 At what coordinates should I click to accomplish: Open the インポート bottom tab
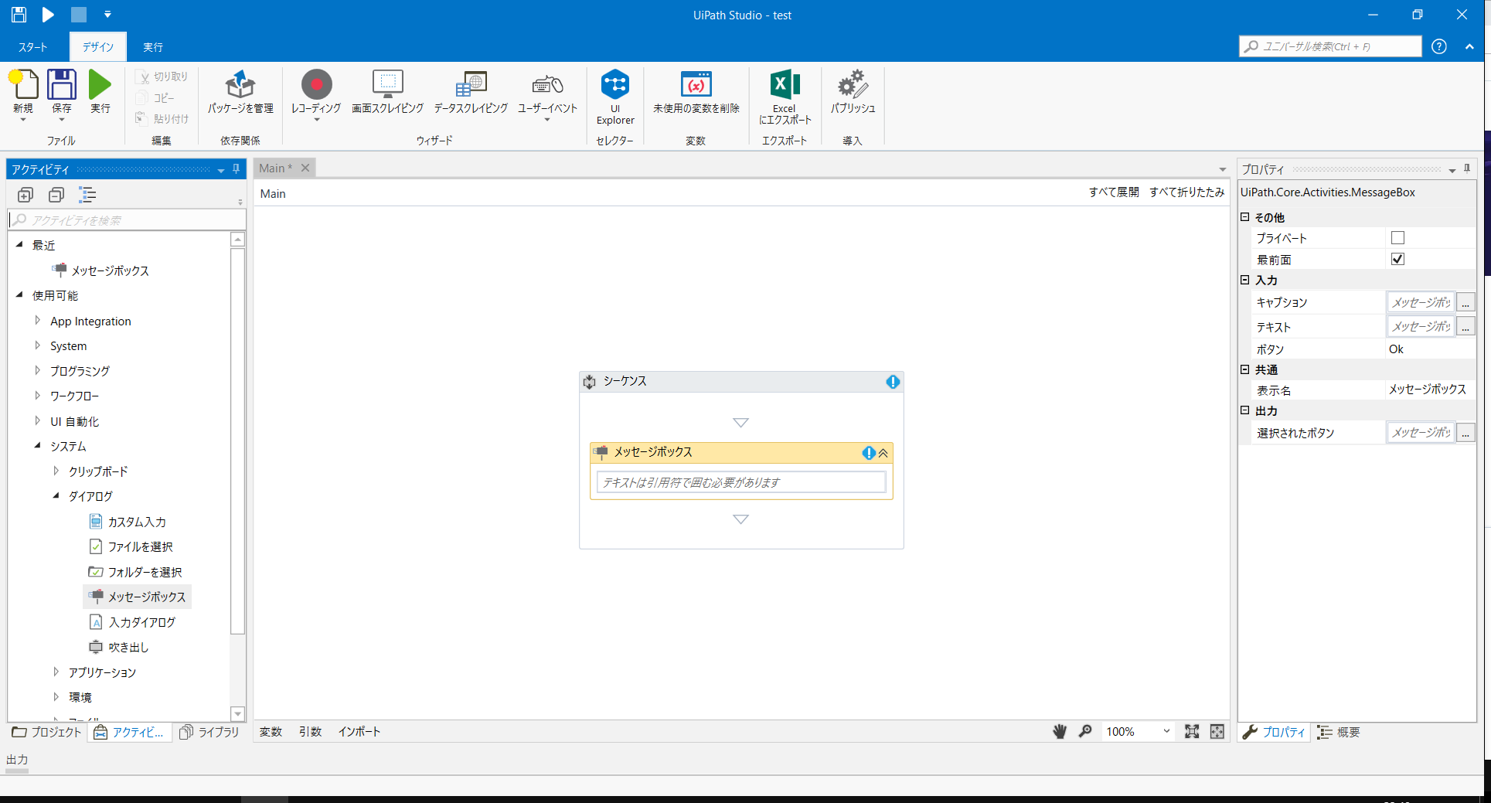click(x=359, y=732)
